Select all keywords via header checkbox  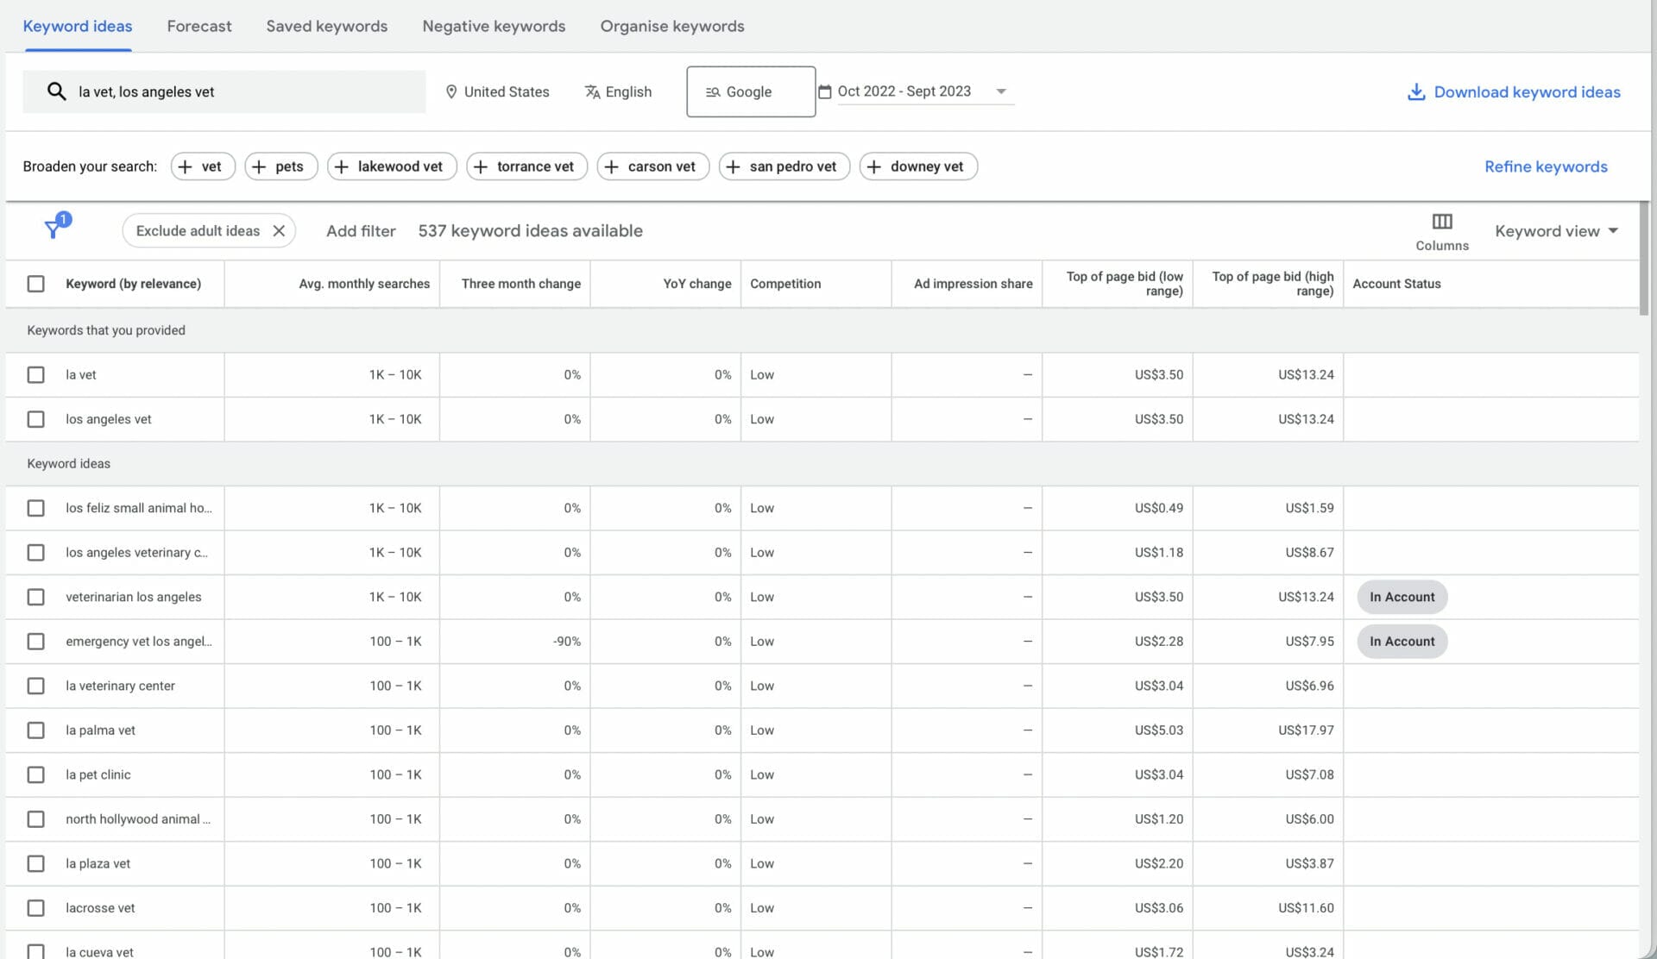coord(35,283)
